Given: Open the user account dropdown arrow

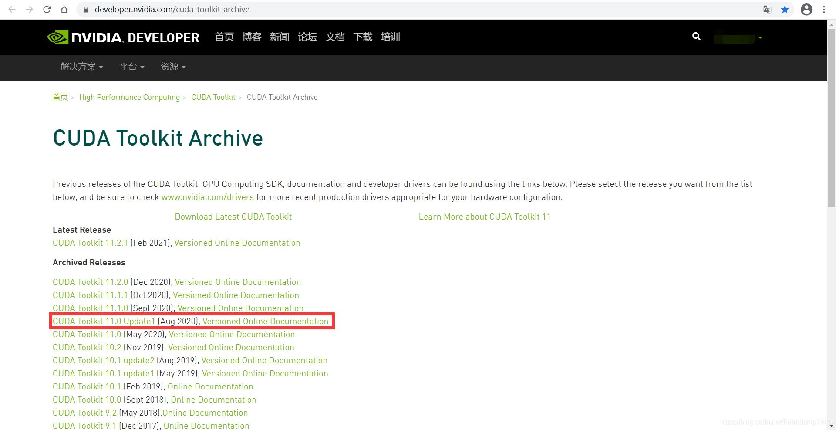Looking at the screenshot, I should [x=760, y=38].
